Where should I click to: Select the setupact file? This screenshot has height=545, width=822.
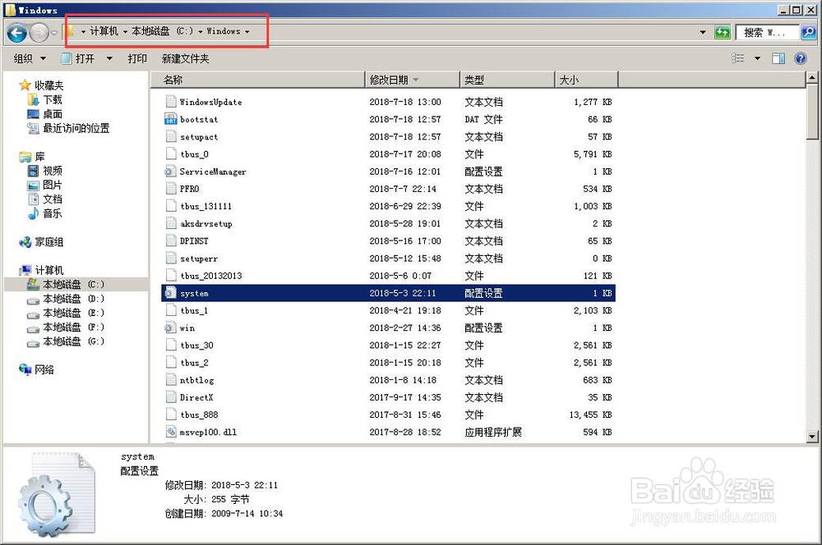pos(388,136)
